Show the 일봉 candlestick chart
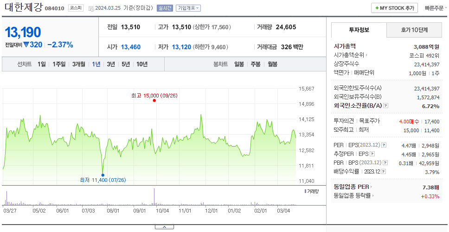The height and width of the screenshot is (232, 449). point(239,64)
